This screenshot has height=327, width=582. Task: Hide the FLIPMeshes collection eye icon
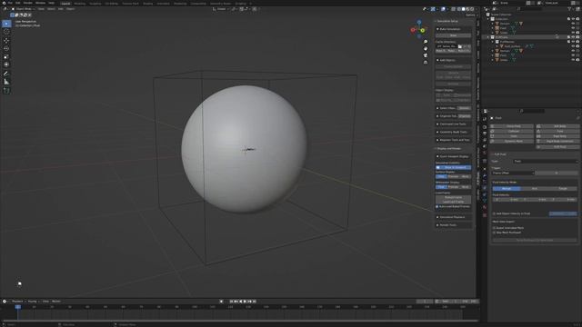(x=573, y=42)
